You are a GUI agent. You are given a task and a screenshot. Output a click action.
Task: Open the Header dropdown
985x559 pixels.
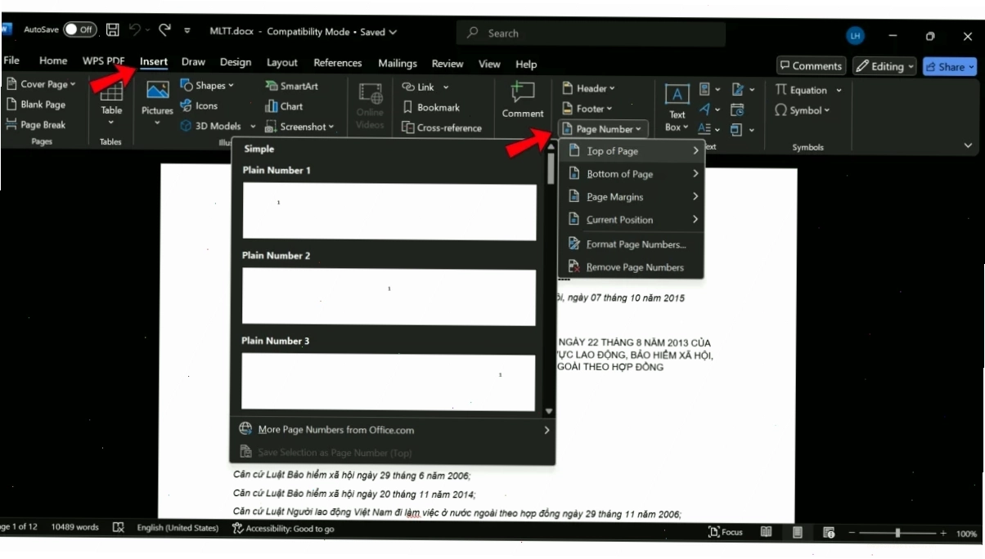[x=589, y=88]
